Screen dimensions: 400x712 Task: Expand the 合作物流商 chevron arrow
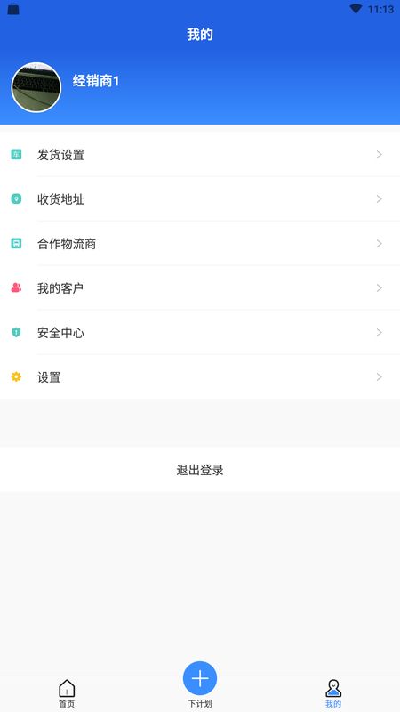(x=380, y=243)
